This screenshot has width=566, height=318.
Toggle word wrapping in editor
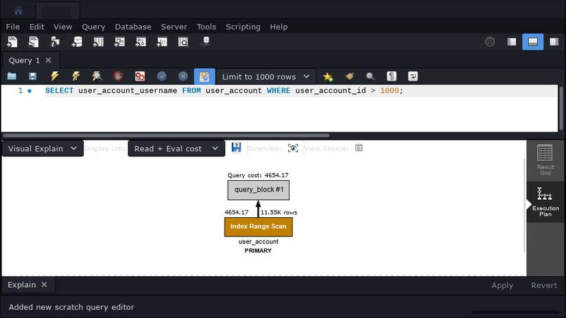(413, 77)
